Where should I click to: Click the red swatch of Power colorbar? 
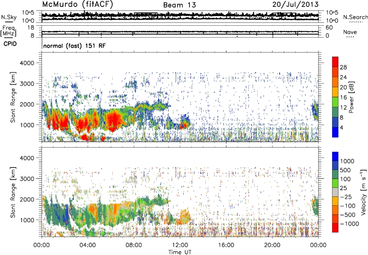tap(335, 62)
